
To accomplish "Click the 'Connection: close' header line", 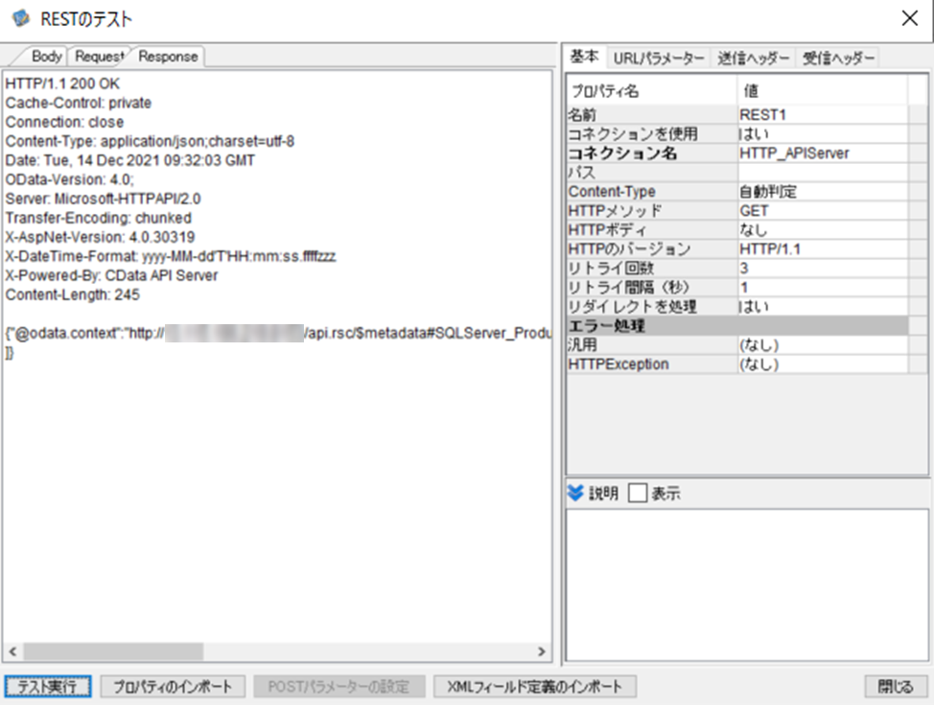I will [x=65, y=122].
